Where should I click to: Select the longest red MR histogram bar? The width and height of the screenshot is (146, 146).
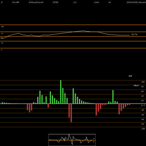71,113
